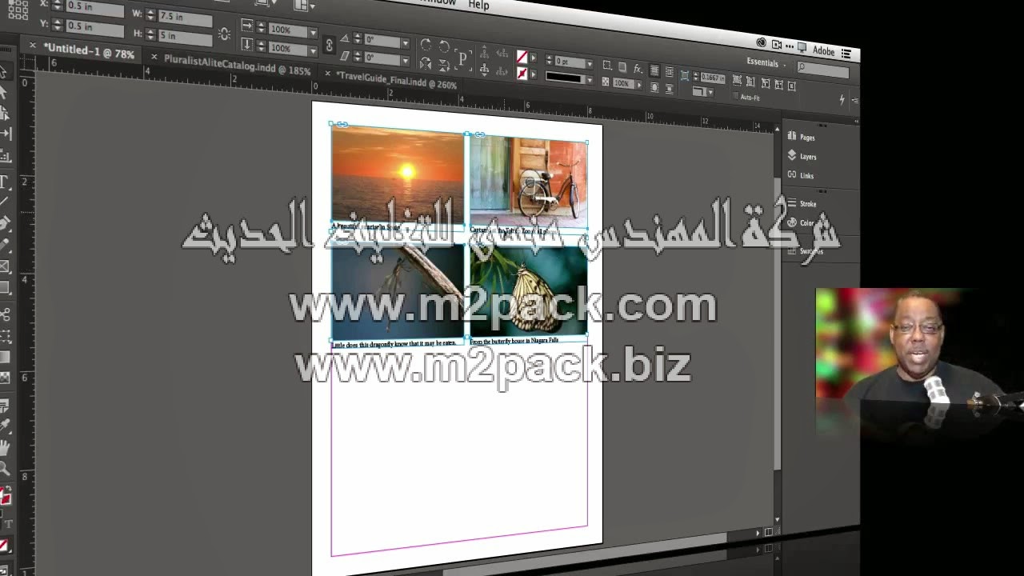
Task: Close the PluralistAliteCatalog.indd tab
Action: click(154, 57)
